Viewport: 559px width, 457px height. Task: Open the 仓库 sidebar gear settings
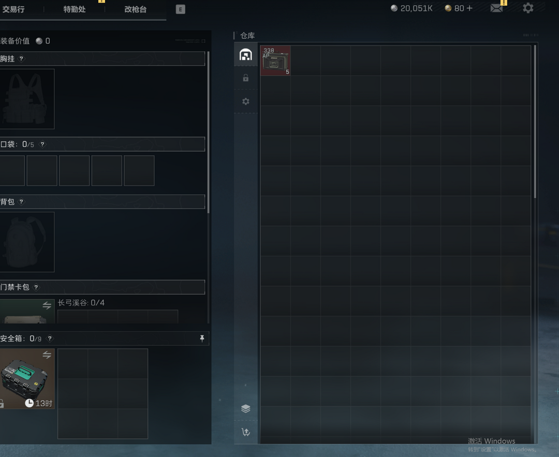coord(246,101)
